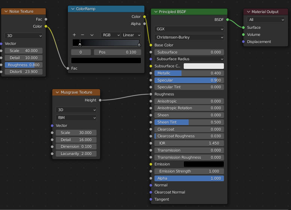Adjust the Transmission Roughness slider
Image resolution: width=291 pixels, height=210 pixels.
pyautogui.click(x=189, y=158)
